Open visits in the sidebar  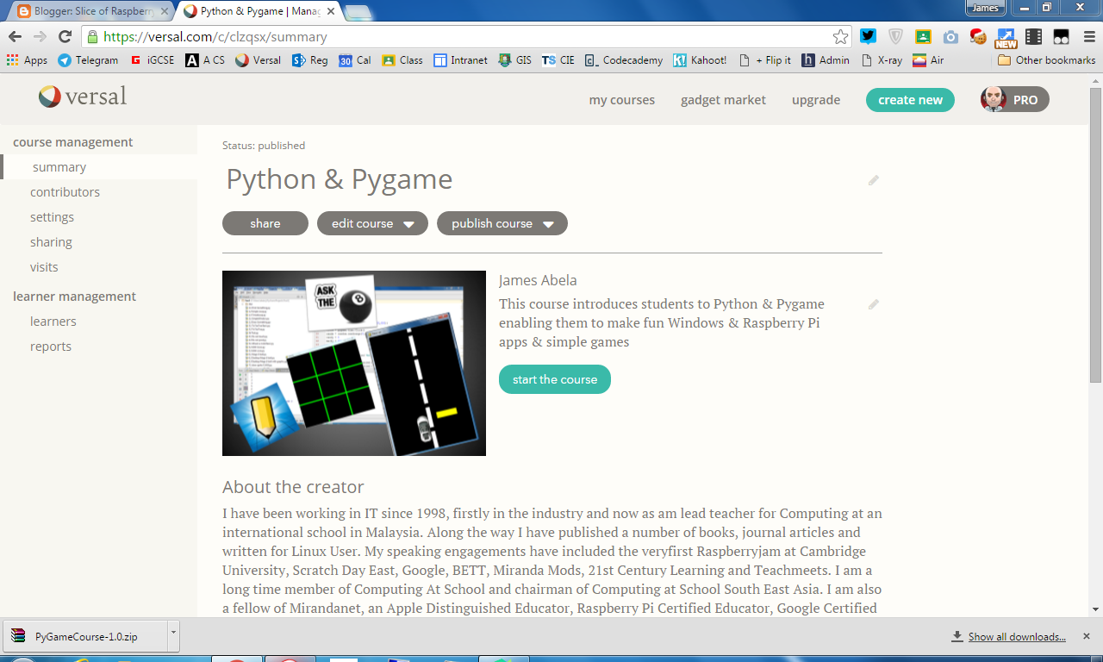click(44, 267)
